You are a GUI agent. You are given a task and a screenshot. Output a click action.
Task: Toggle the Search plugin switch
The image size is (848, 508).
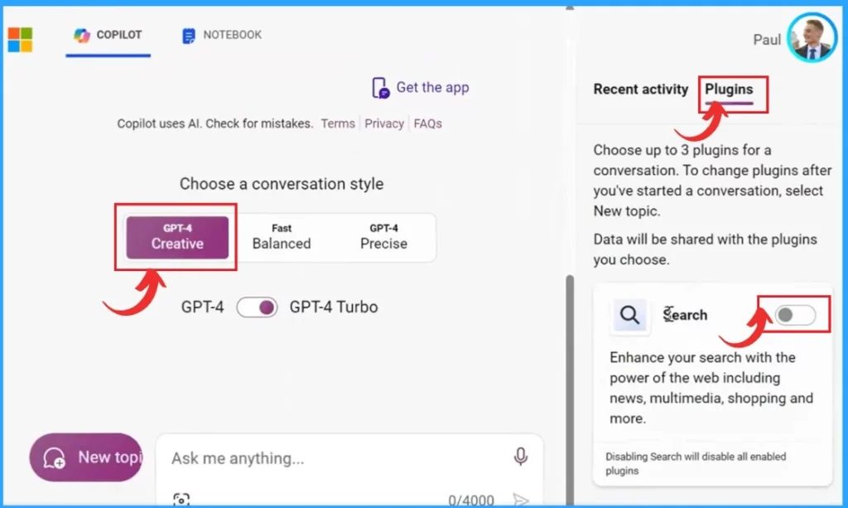795,315
